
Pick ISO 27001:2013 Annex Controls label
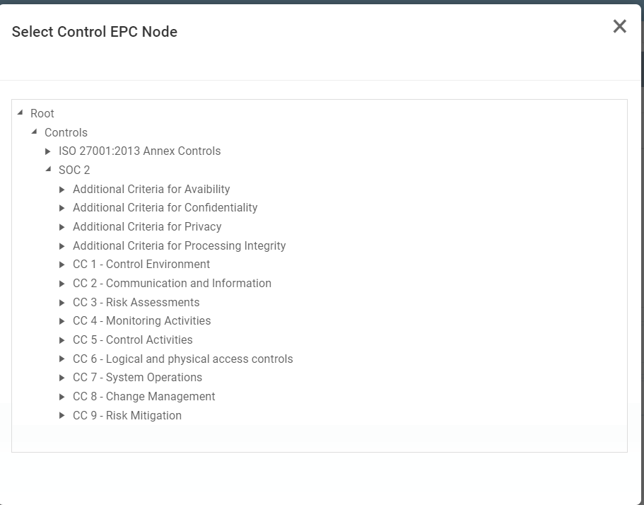click(139, 151)
